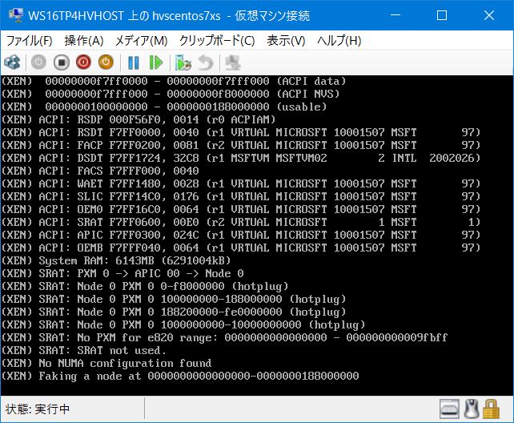This screenshot has width=514, height=423.
Task: Click 'Node 0 PXM 0 188200000-fe0000000' line
Action: [174, 312]
